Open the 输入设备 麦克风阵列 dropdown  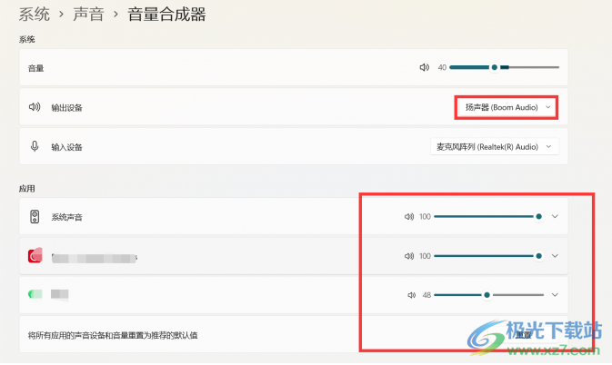point(494,146)
